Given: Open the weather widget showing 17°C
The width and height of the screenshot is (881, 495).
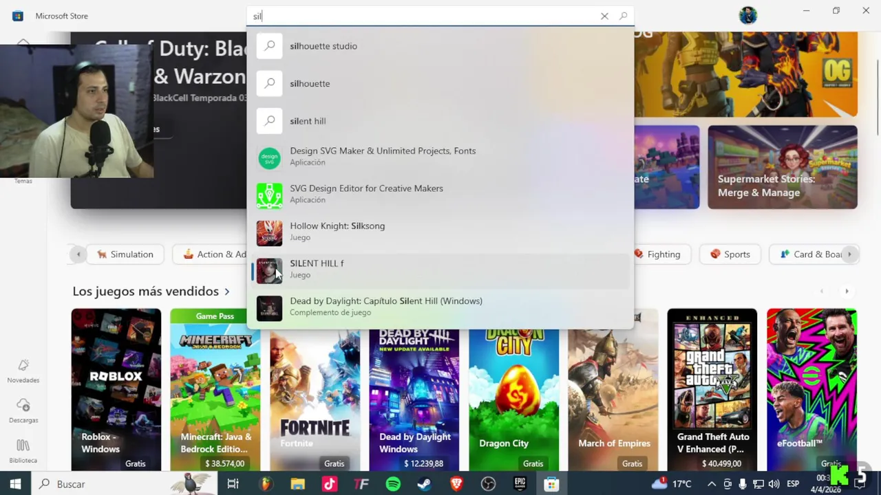Looking at the screenshot, I should (672, 484).
